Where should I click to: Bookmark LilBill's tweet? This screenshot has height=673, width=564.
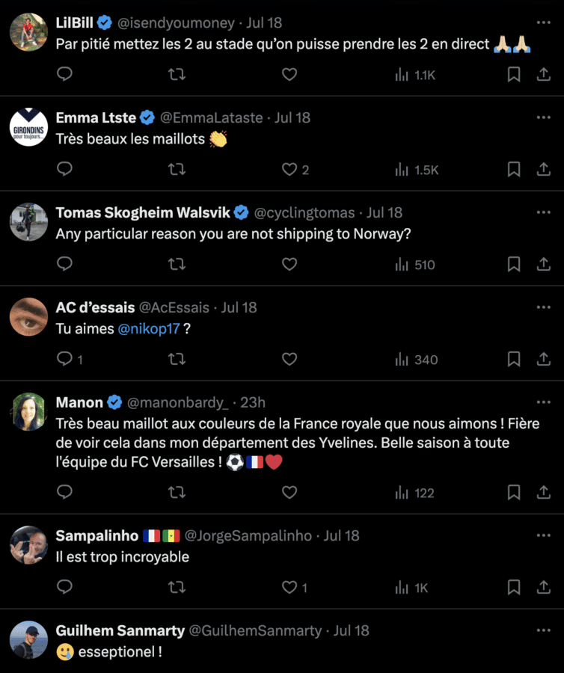pos(514,75)
